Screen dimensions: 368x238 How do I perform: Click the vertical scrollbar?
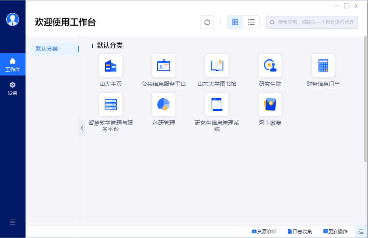click(x=365, y=99)
